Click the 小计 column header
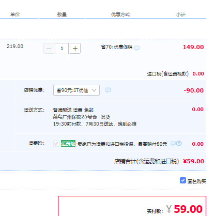Image resolution: width=215 pixels, height=216 pixels. coord(181,14)
